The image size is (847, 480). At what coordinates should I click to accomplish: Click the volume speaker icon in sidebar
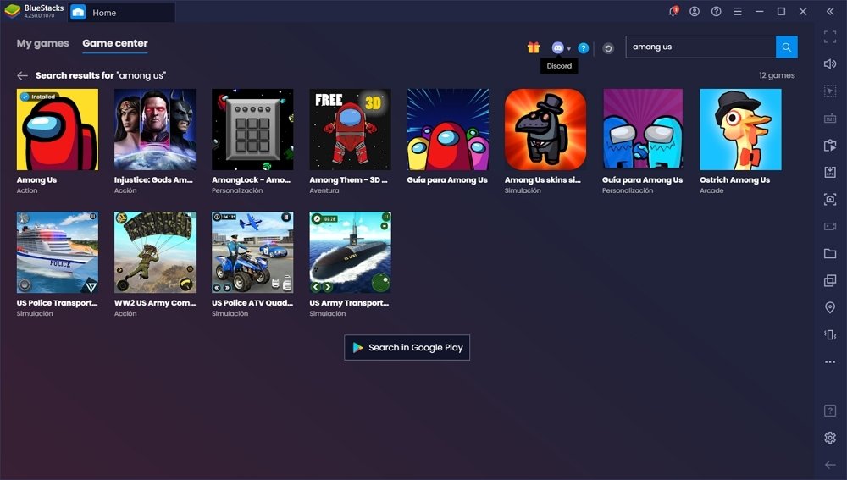click(x=830, y=63)
